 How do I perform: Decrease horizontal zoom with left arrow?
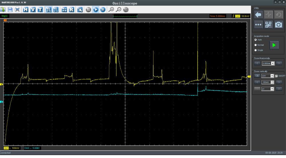coord(257,63)
